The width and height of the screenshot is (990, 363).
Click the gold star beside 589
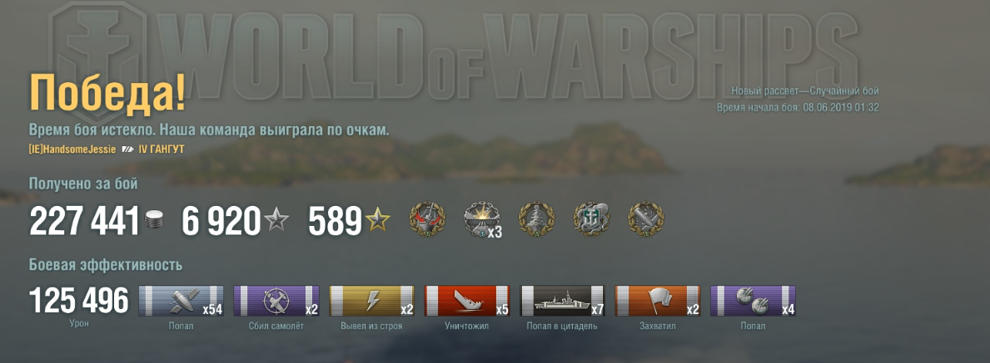point(377,219)
